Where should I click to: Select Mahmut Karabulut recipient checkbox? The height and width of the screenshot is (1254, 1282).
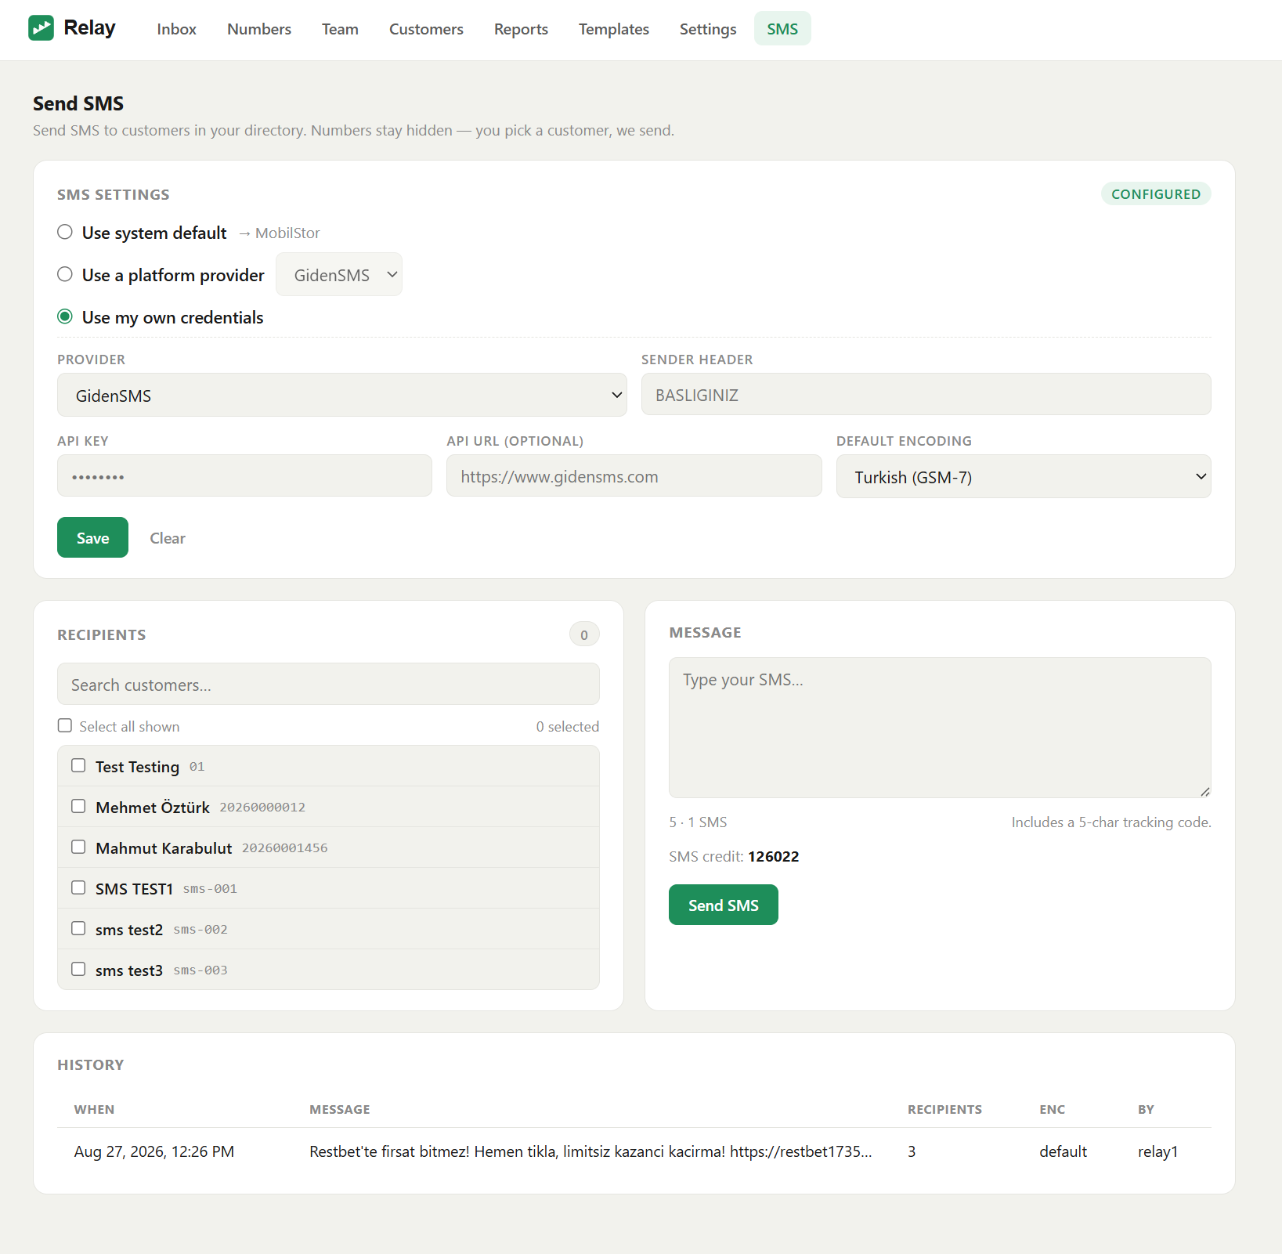[x=78, y=847]
